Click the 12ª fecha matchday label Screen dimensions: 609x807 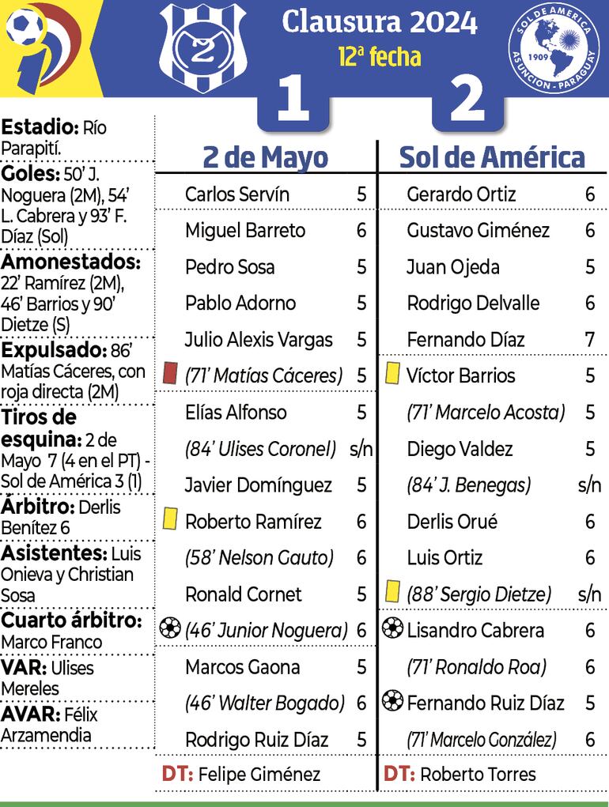[x=379, y=57]
